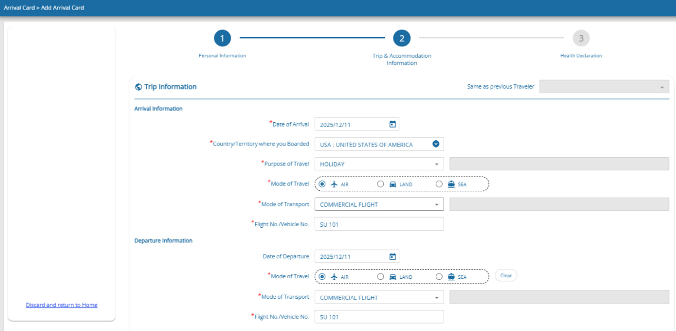The width and height of the screenshot is (676, 331).
Task: Click the globe icon beside Trip Information
Action: click(138, 87)
